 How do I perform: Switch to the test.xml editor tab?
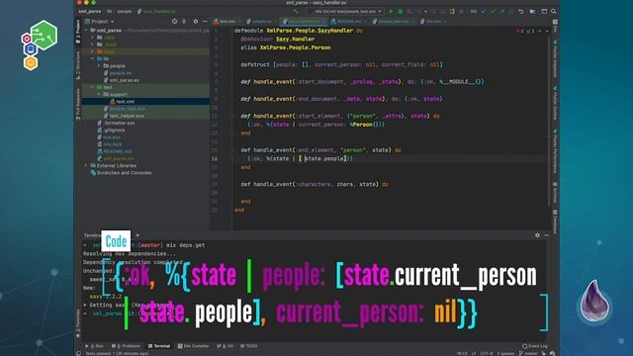point(226,22)
